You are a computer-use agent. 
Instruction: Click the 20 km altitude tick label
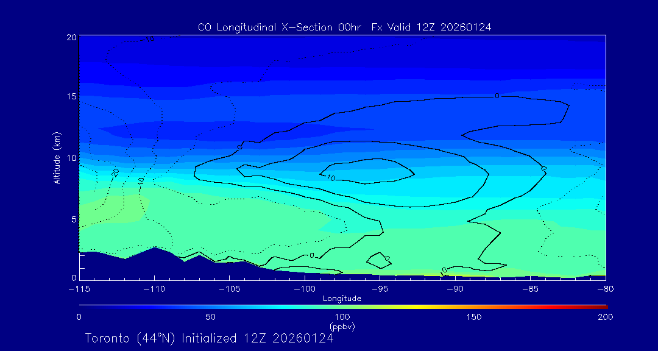pos(71,37)
